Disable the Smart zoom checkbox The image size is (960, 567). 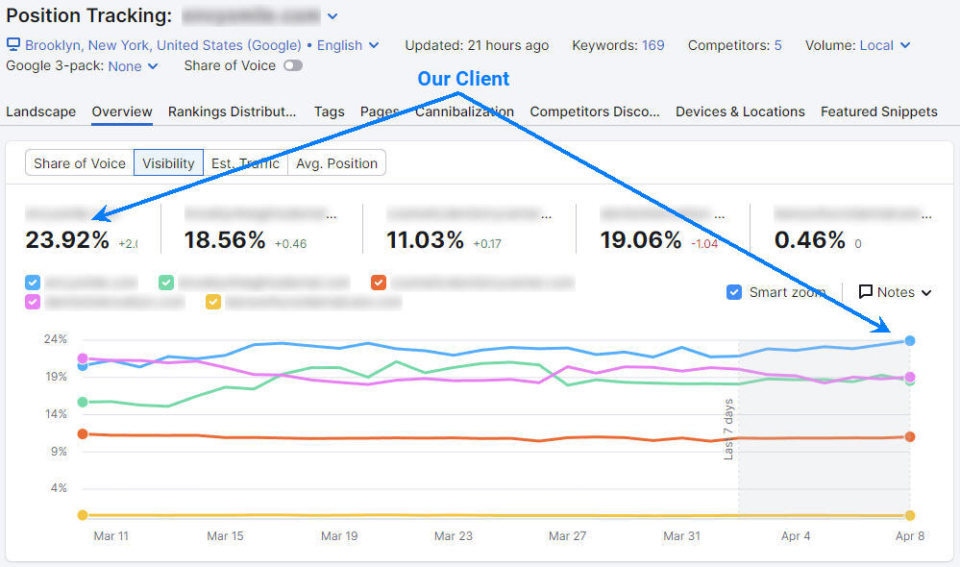[x=734, y=292]
